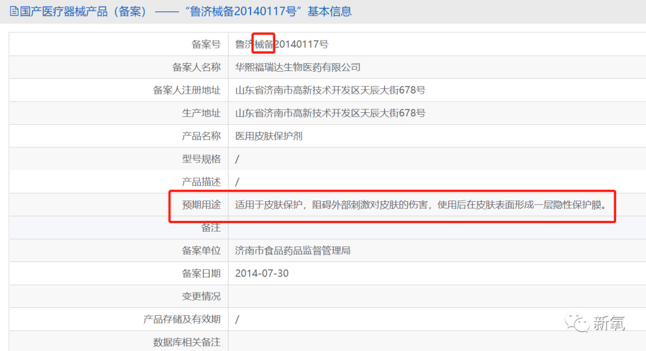This screenshot has height=351, width=646.
Task: Click the slash value in 产品描述 row
Action: pos(237,181)
